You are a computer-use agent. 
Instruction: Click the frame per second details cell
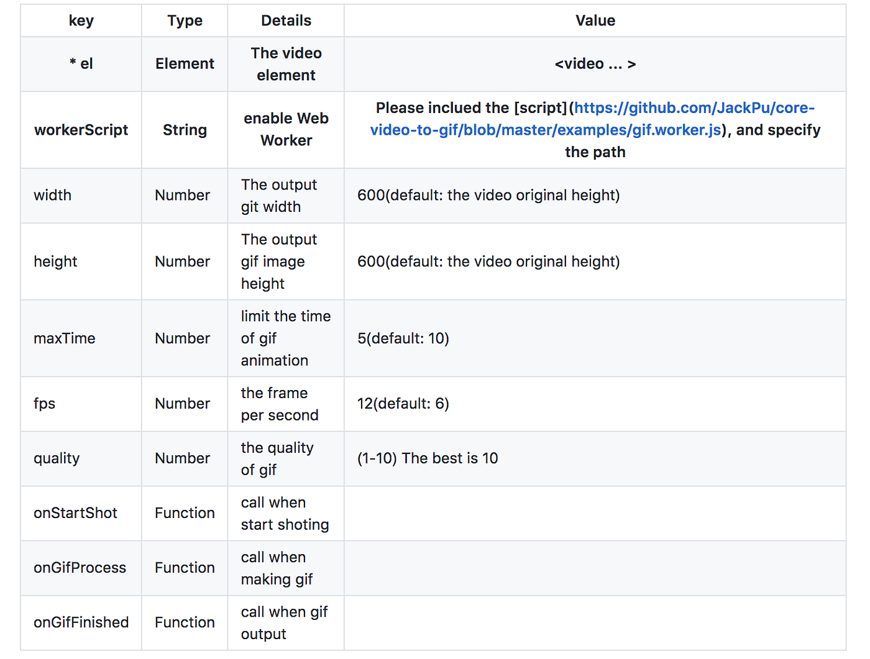(280, 403)
